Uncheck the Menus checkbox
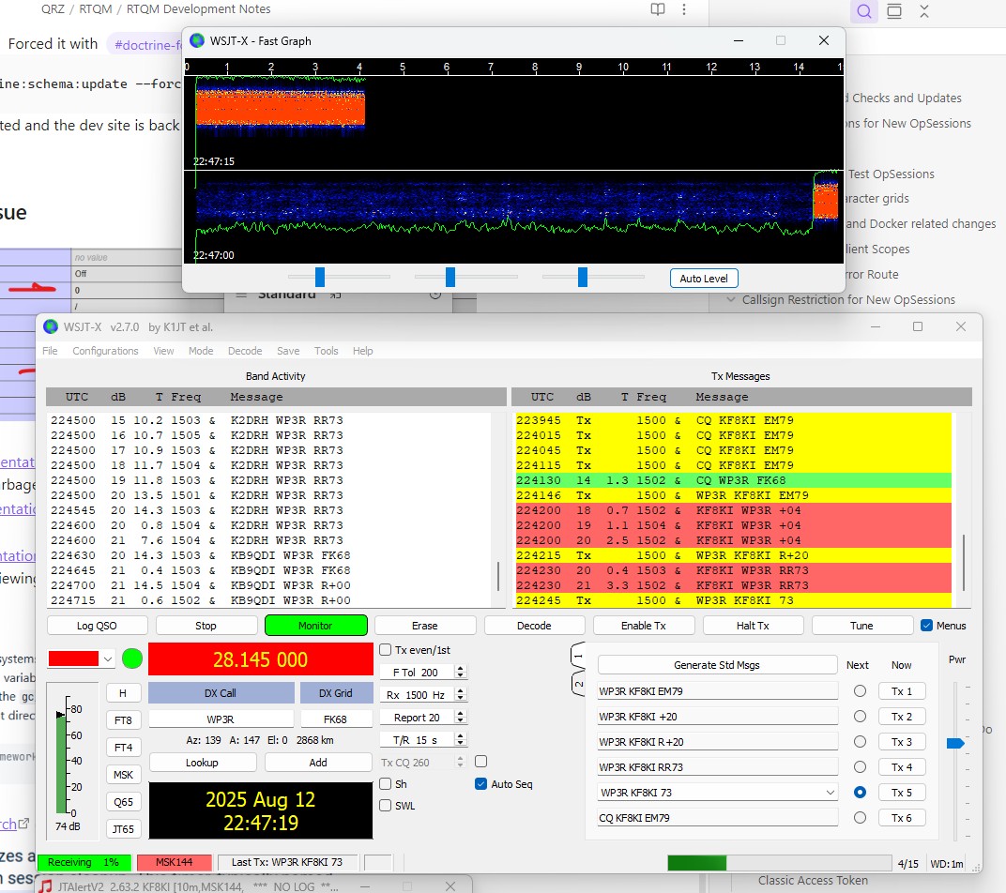 (x=926, y=626)
